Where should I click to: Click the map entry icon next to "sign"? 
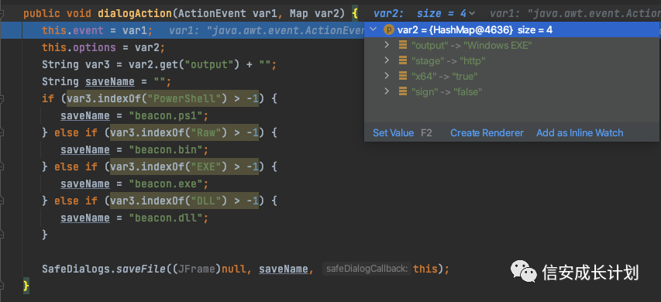click(x=403, y=91)
